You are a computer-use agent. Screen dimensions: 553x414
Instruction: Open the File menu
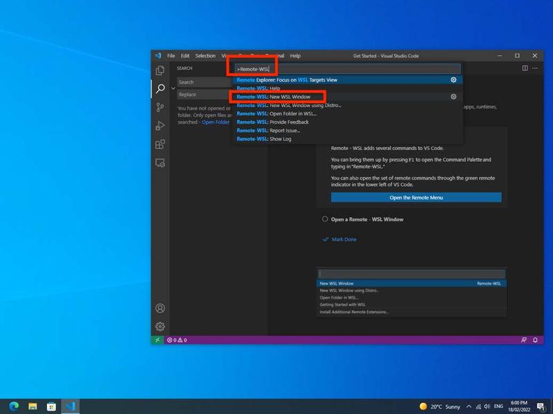pyautogui.click(x=171, y=56)
